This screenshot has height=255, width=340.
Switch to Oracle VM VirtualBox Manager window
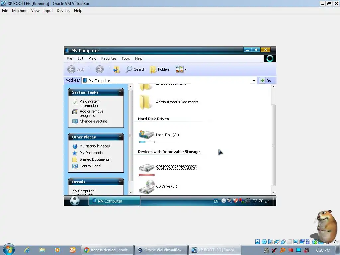(161, 250)
